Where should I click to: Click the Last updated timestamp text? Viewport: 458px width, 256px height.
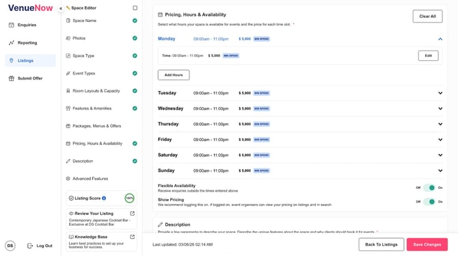click(x=183, y=244)
